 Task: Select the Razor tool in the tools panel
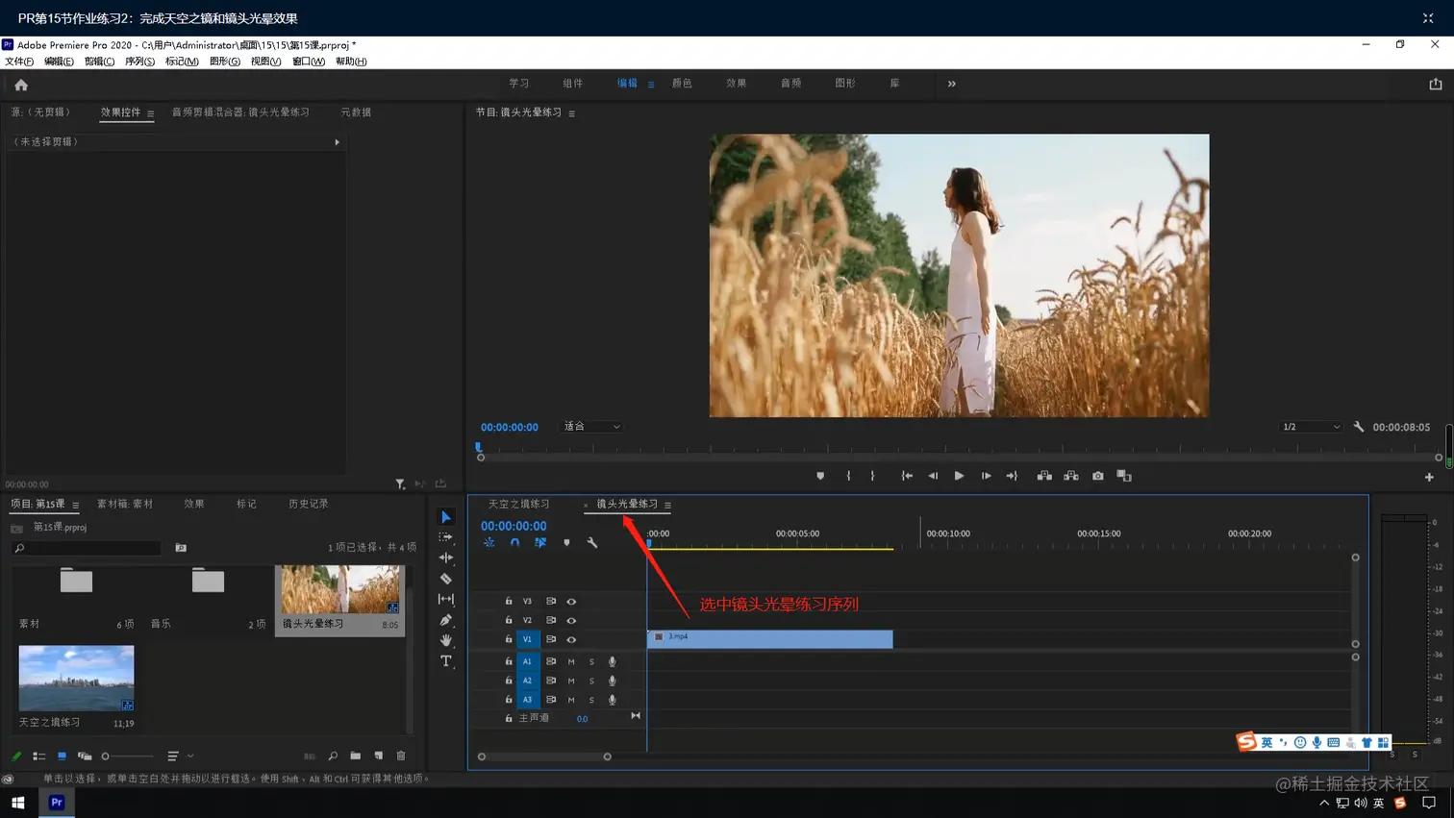coord(446,579)
